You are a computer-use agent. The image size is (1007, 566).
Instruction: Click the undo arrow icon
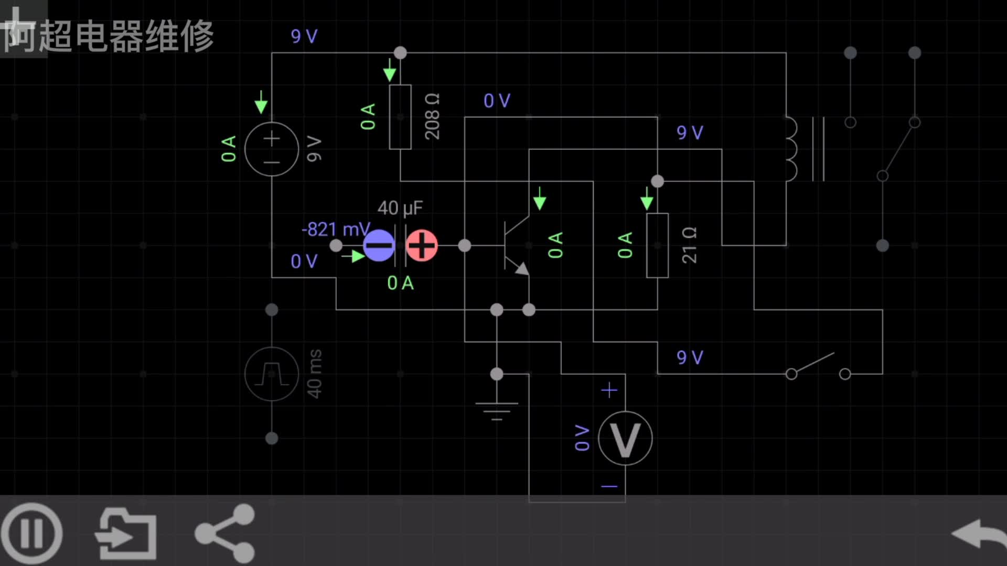[979, 535]
